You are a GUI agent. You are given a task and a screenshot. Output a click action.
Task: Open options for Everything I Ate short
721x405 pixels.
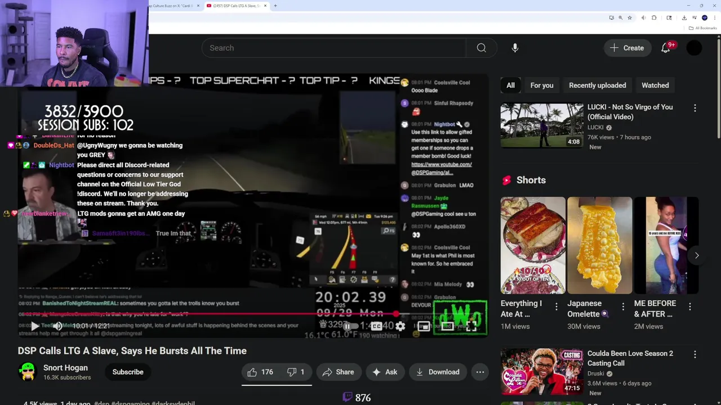[x=556, y=307]
